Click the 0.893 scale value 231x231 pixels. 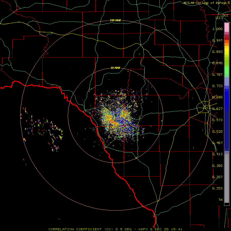tap(217, 52)
